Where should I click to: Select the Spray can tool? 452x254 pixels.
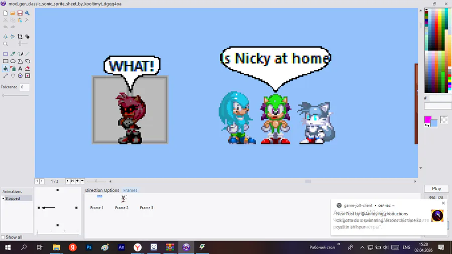tap(13, 69)
